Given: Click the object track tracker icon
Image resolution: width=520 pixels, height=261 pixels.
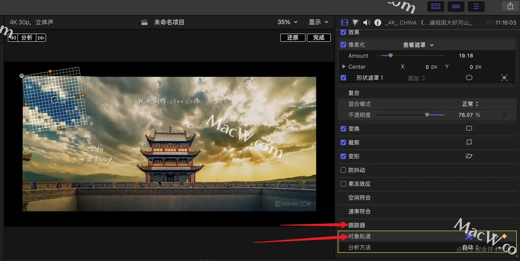Looking at the screenshot, I should pos(469,236).
